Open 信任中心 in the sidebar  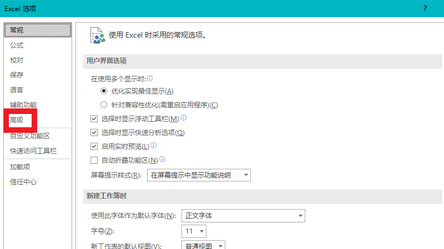(x=23, y=181)
